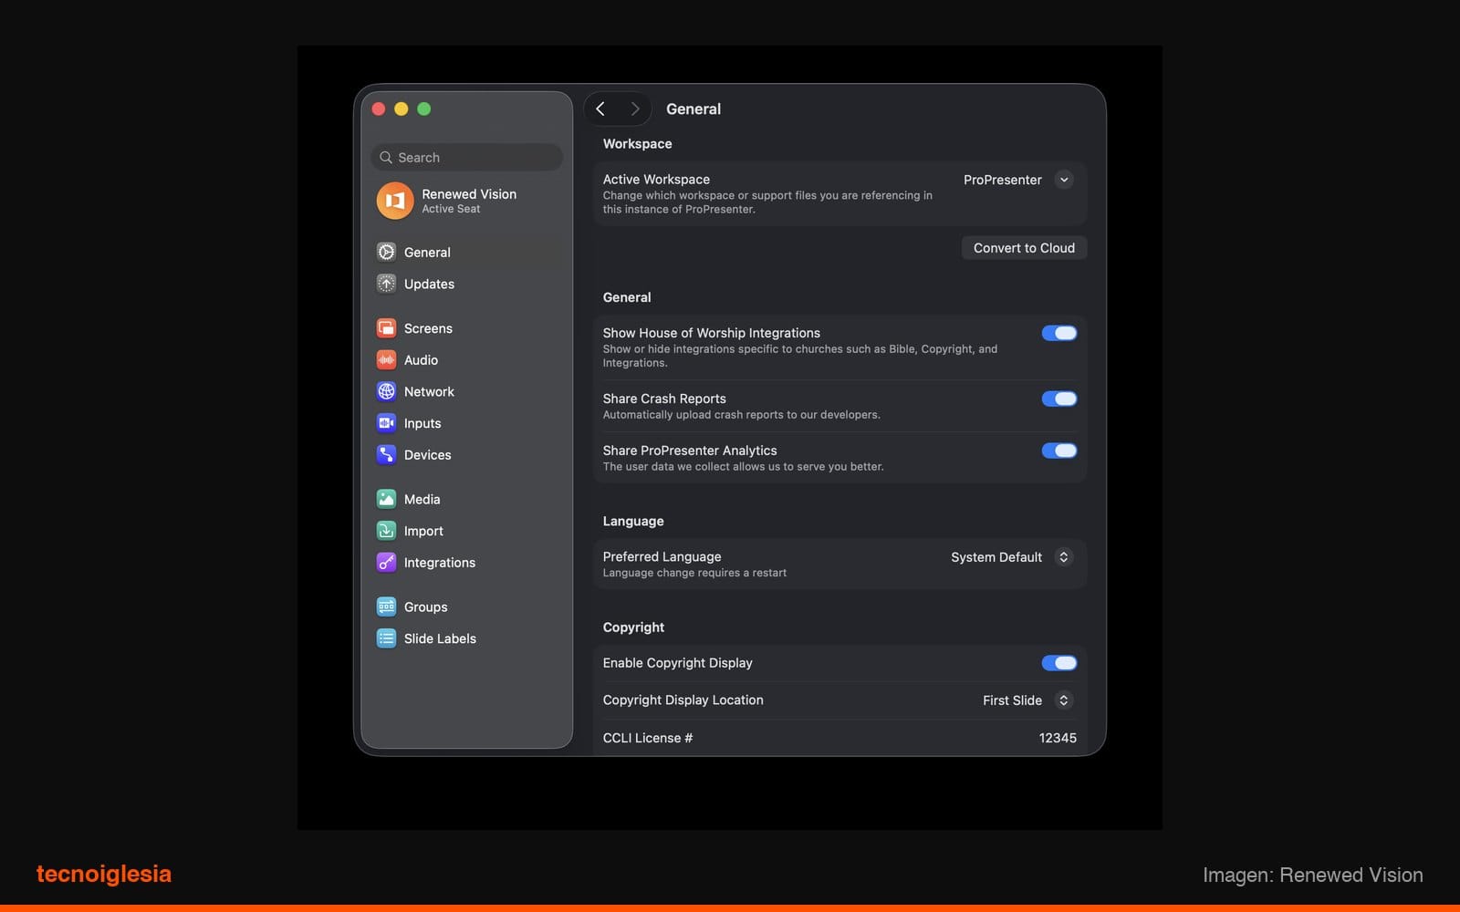Screen dimensions: 1460x912
Task: Choose the Audio waveform icon
Action: (x=386, y=360)
